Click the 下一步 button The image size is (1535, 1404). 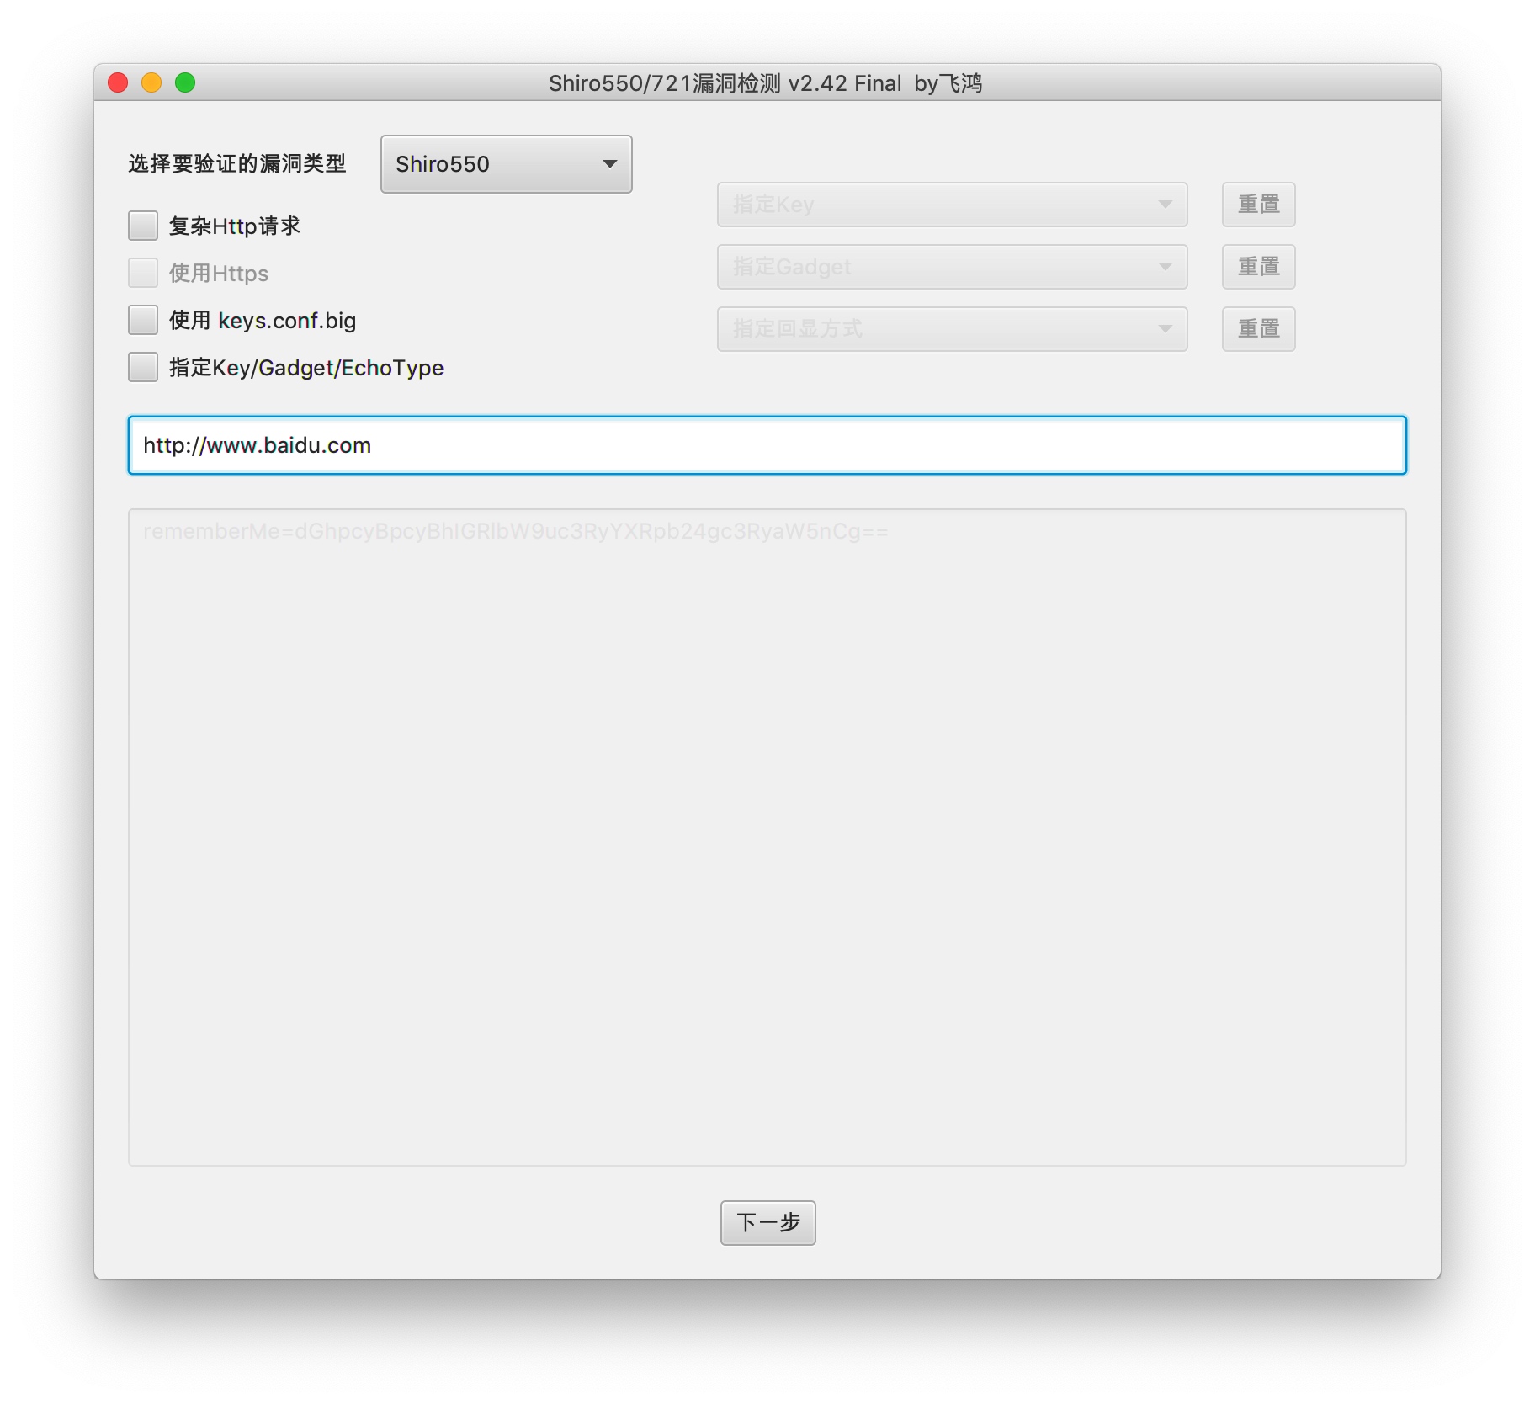pyautogui.click(x=767, y=1222)
